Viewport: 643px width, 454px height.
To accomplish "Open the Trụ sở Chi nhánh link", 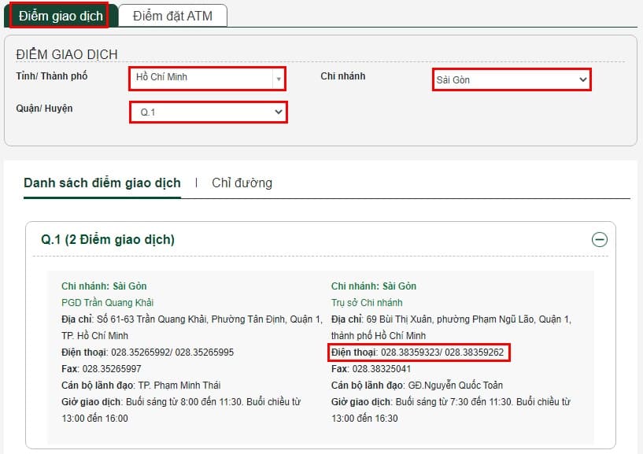I will [x=367, y=302].
